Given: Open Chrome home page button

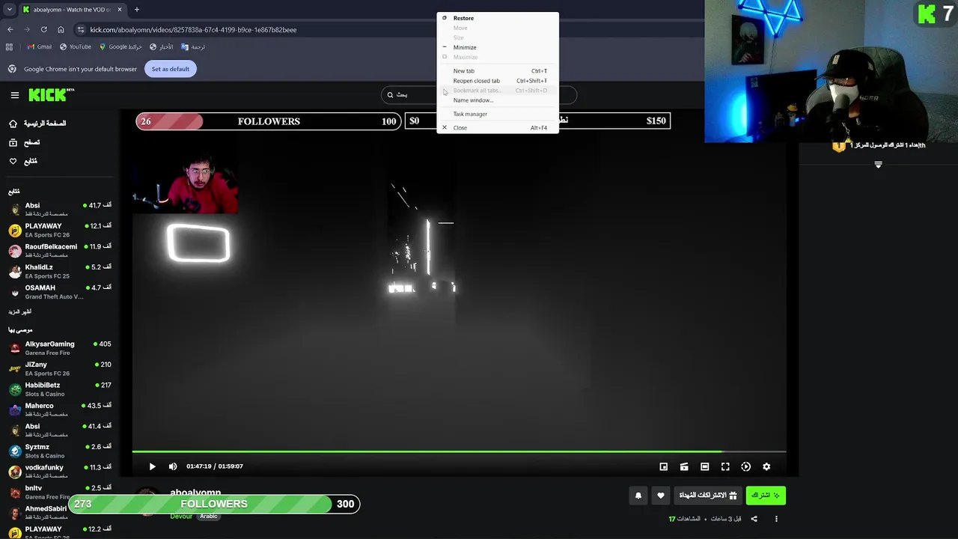Looking at the screenshot, I should (x=61, y=30).
